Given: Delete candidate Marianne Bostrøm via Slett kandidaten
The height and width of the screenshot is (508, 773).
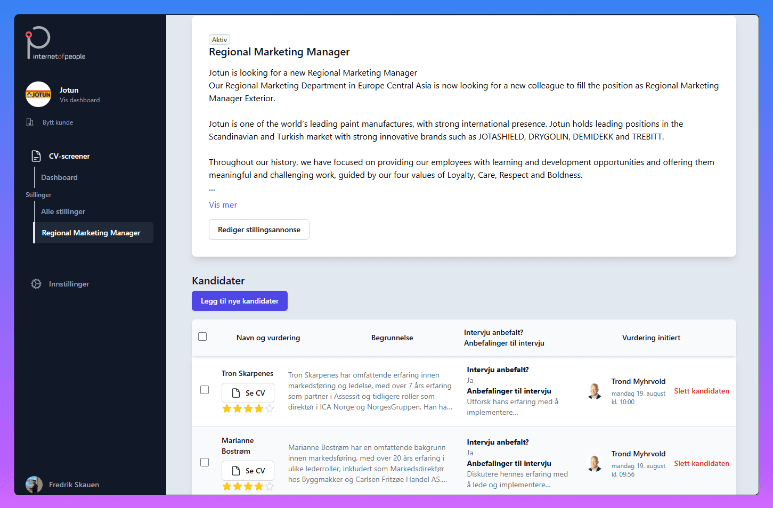Looking at the screenshot, I should [702, 463].
